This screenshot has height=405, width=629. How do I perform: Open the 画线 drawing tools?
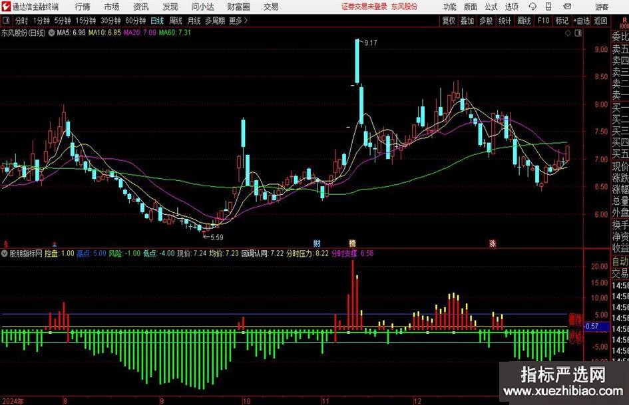click(x=524, y=21)
